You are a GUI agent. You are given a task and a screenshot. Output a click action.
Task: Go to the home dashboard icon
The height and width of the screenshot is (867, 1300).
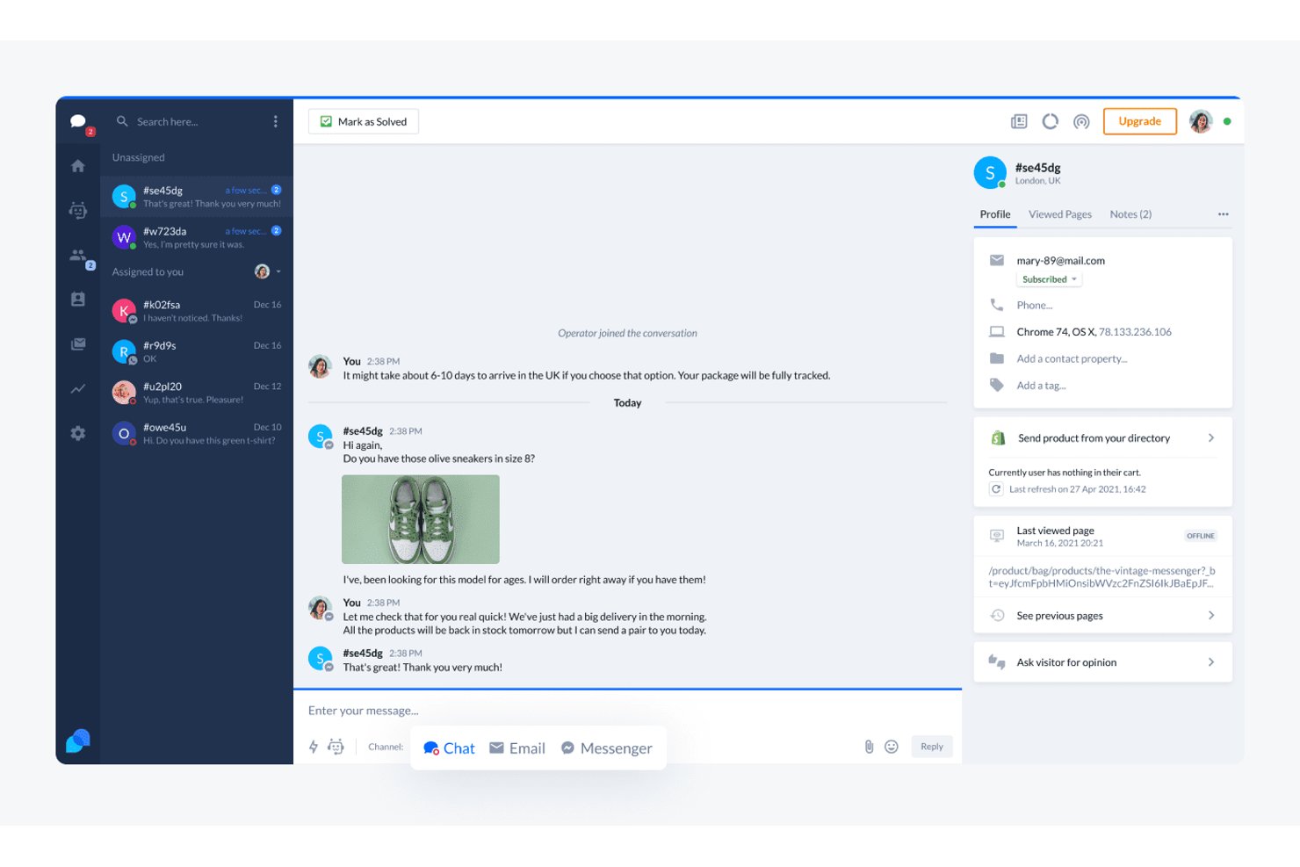click(x=78, y=166)
